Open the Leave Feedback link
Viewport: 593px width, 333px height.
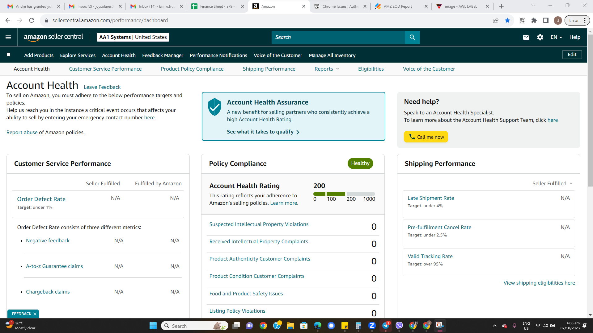tap(102, 87)
